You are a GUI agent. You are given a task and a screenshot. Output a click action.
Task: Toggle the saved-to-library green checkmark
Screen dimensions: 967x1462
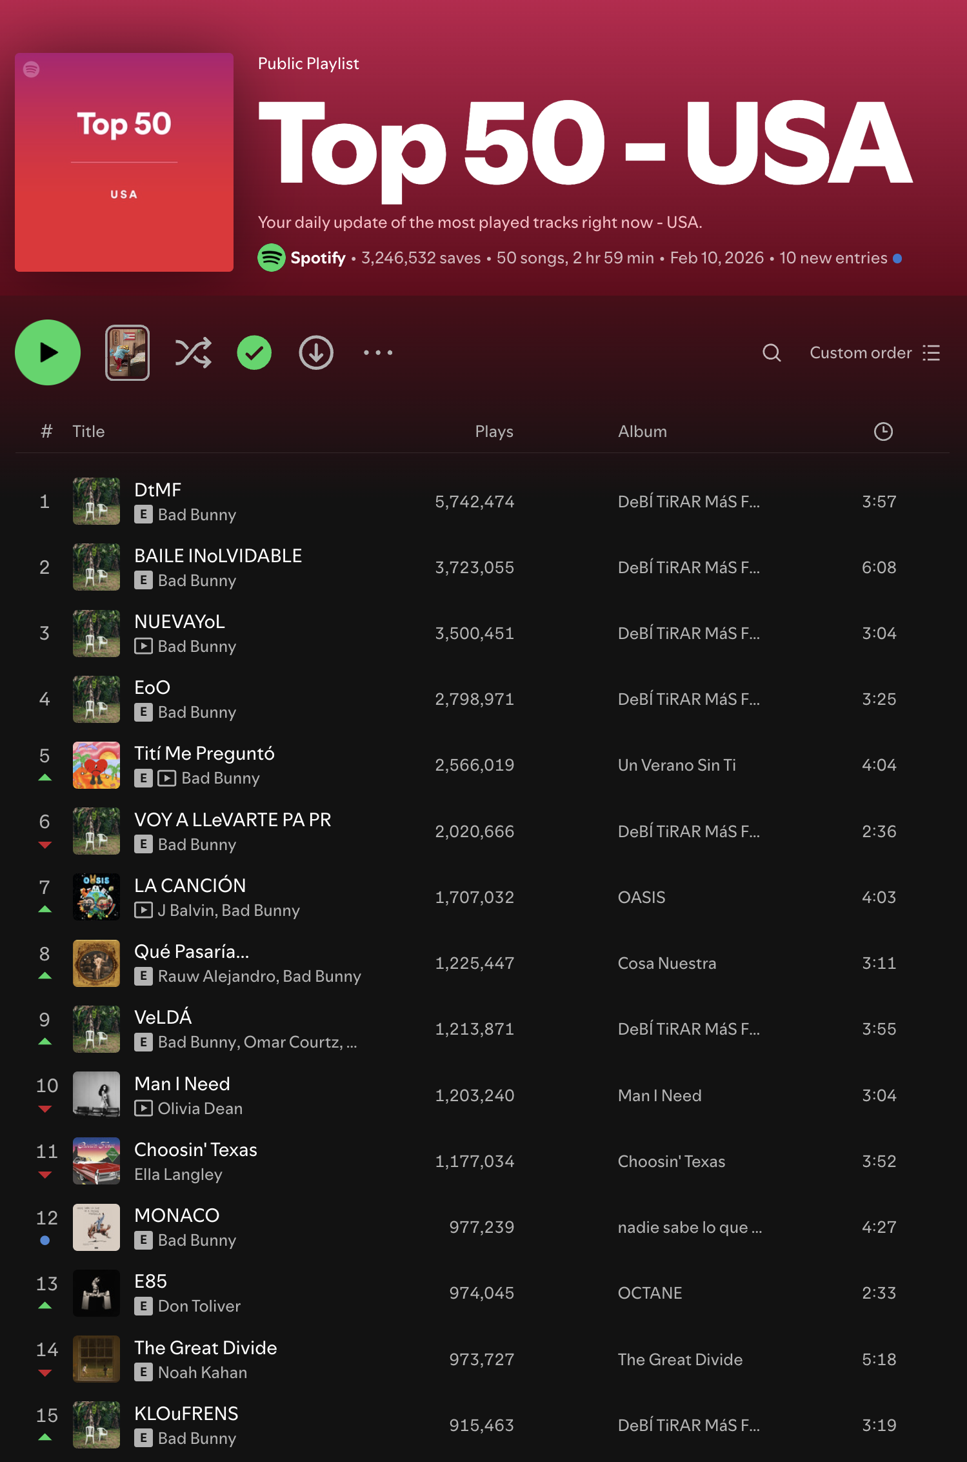[254, 352]
